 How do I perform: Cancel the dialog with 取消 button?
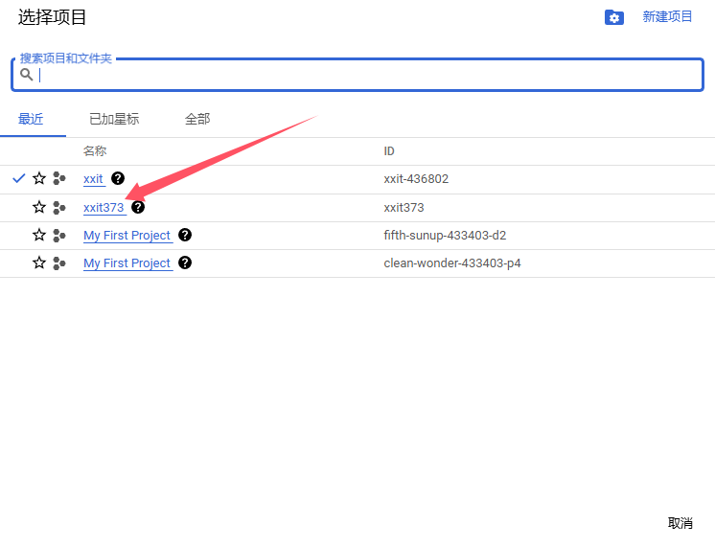680,523
